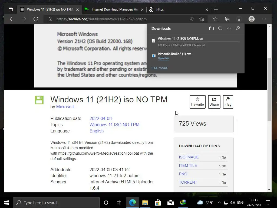Click the browser forward arrow
This screenshot has width=277, height=208.
click(24, 19)
